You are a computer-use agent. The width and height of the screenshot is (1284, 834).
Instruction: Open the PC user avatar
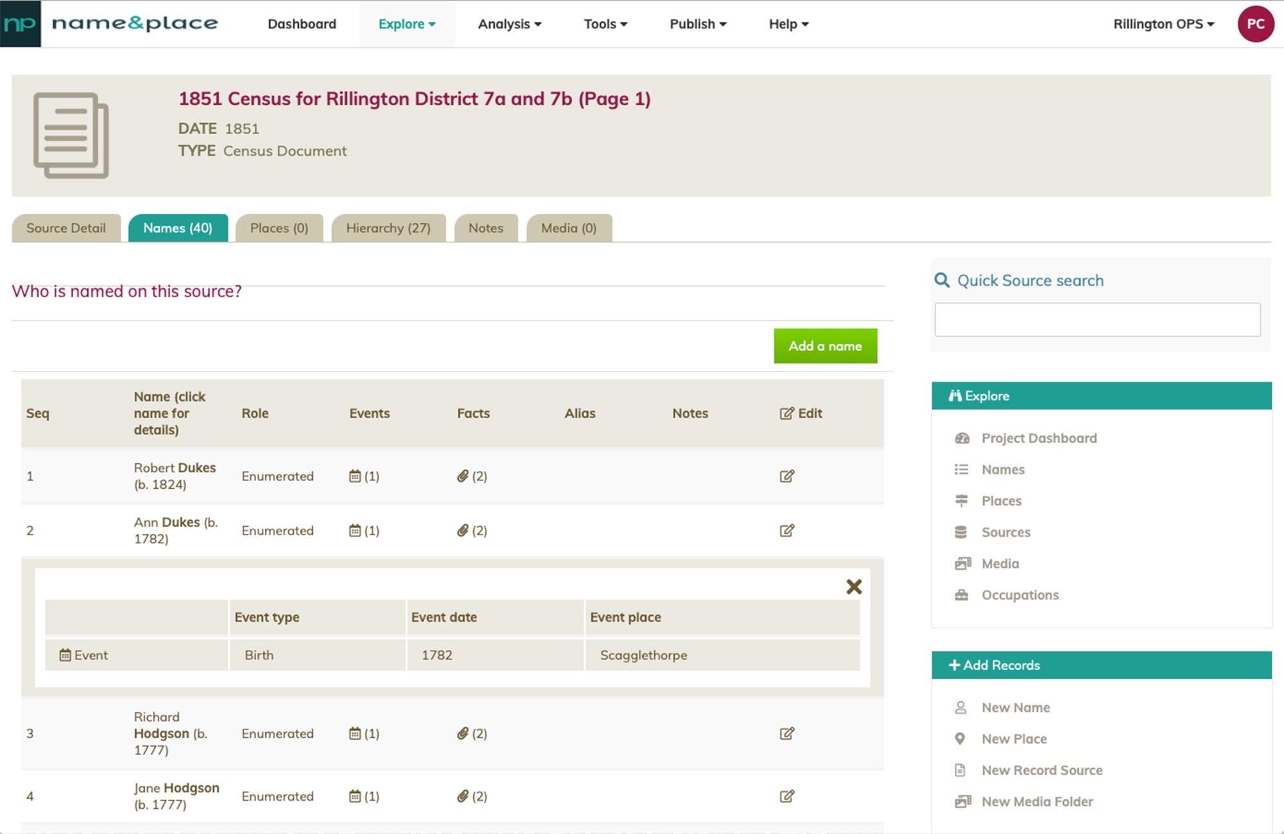1255,24
